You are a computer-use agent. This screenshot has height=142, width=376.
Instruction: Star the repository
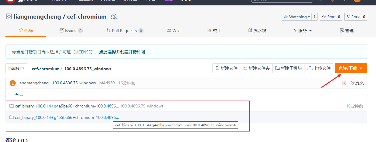328,17
